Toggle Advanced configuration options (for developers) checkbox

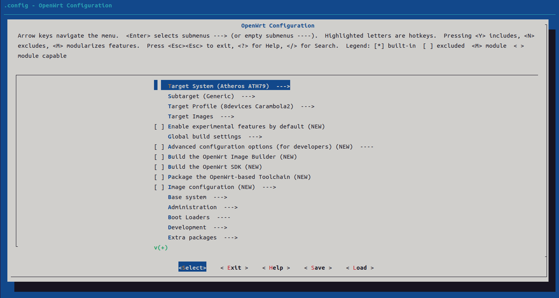(x=159, y=147)
